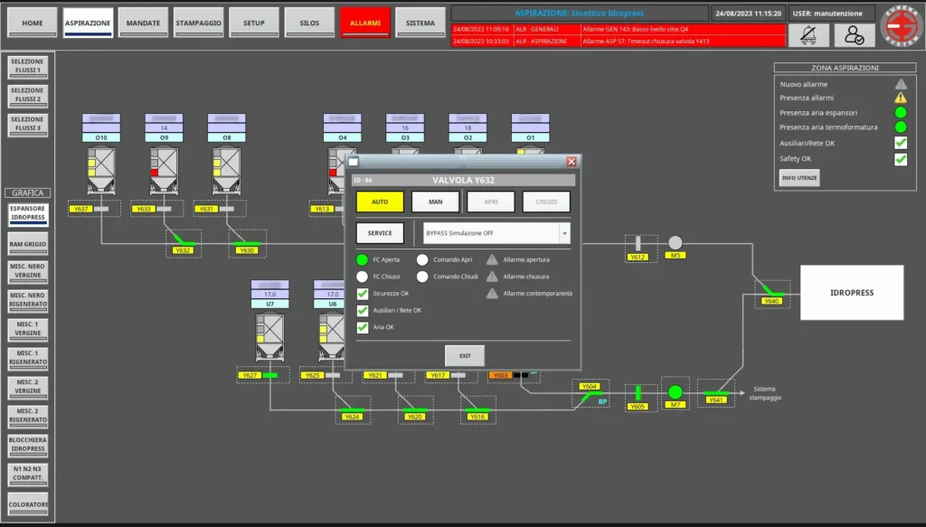The image size is (926, 527).
Task: Click FC Aperta green indicator
Action: click(x=362, y=259)
